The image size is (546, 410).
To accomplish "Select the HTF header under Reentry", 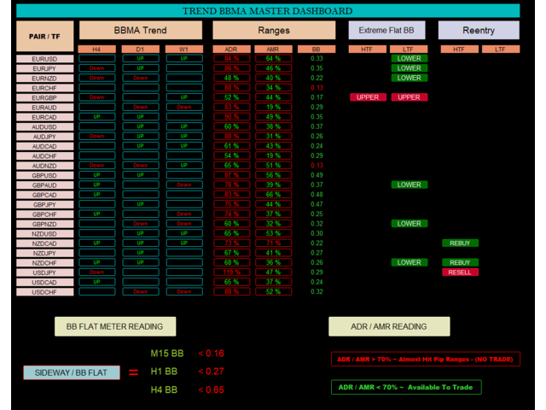I will click(459, 50).
